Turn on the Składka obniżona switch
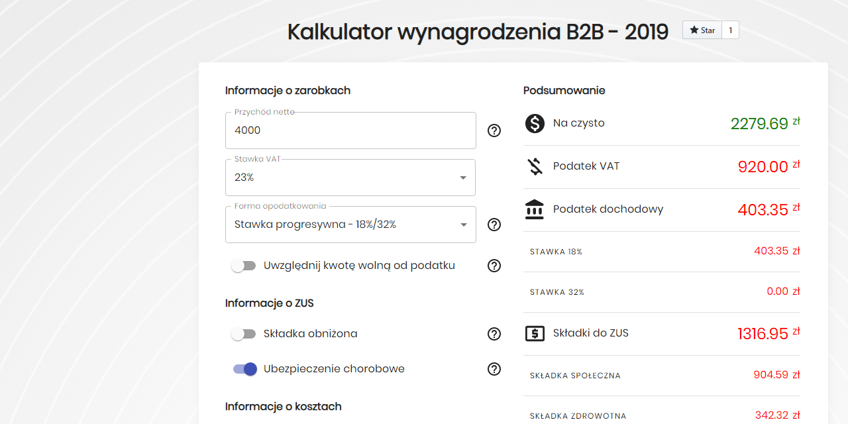The width and height of the screenshot is (848, 424). pos(244,334)
